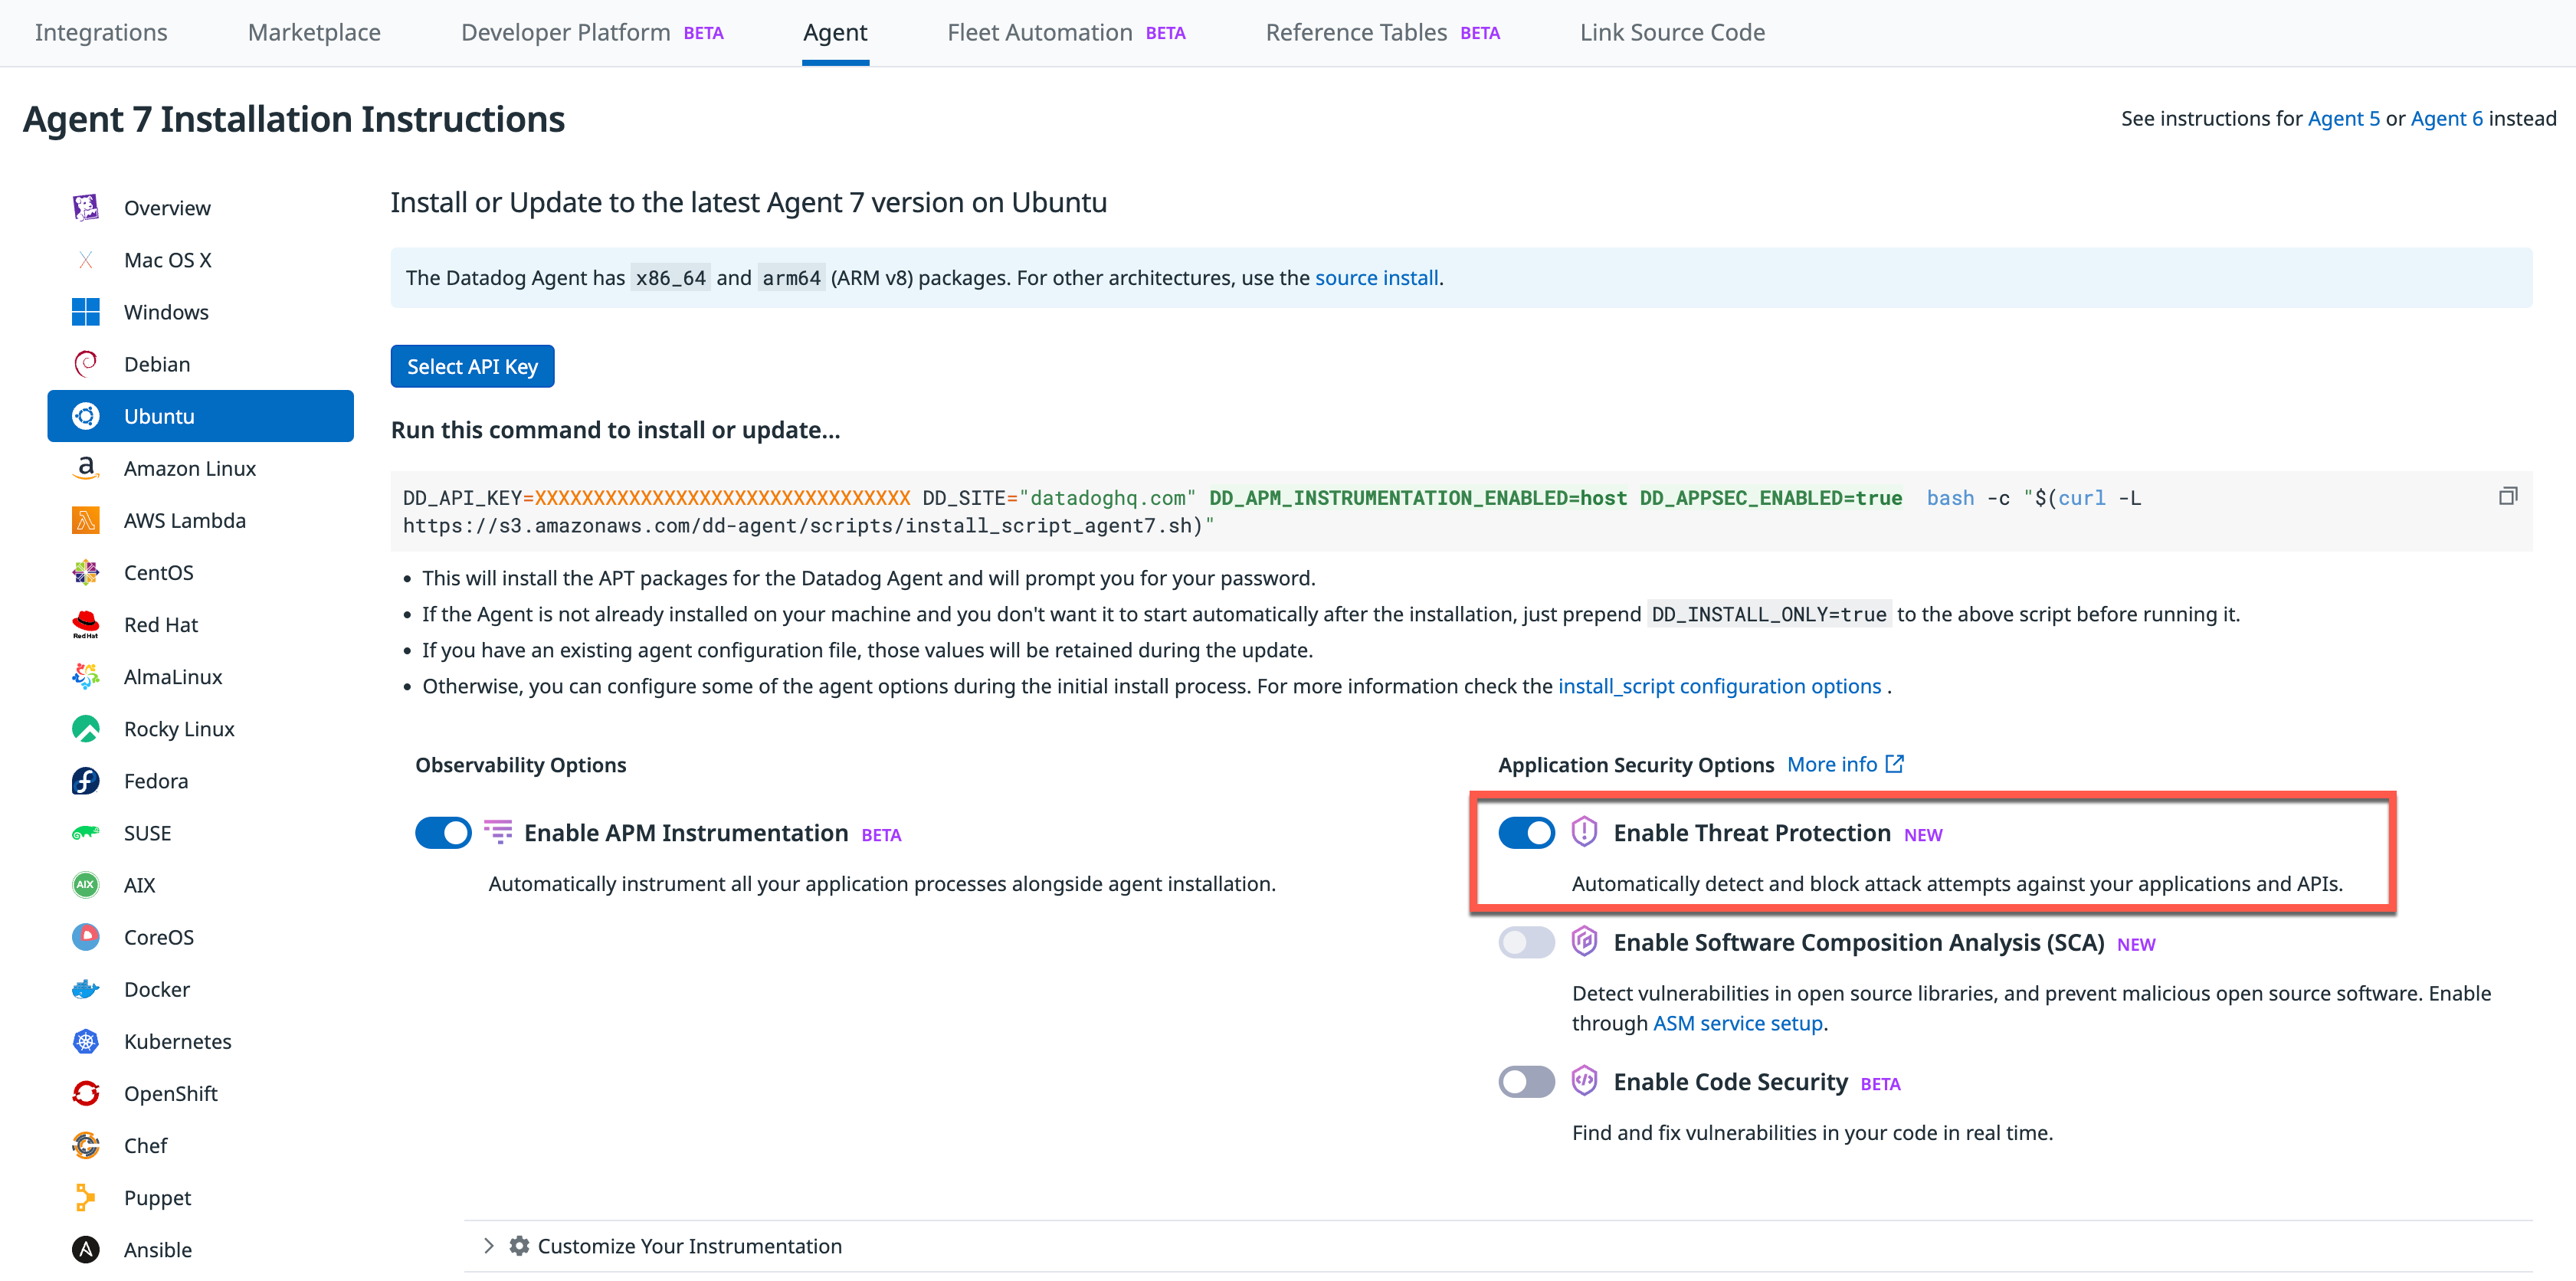The height and width of the screenshot is (1281, 2576).
Task: Choose the OpenShift icon
Action: point(86,1093)
